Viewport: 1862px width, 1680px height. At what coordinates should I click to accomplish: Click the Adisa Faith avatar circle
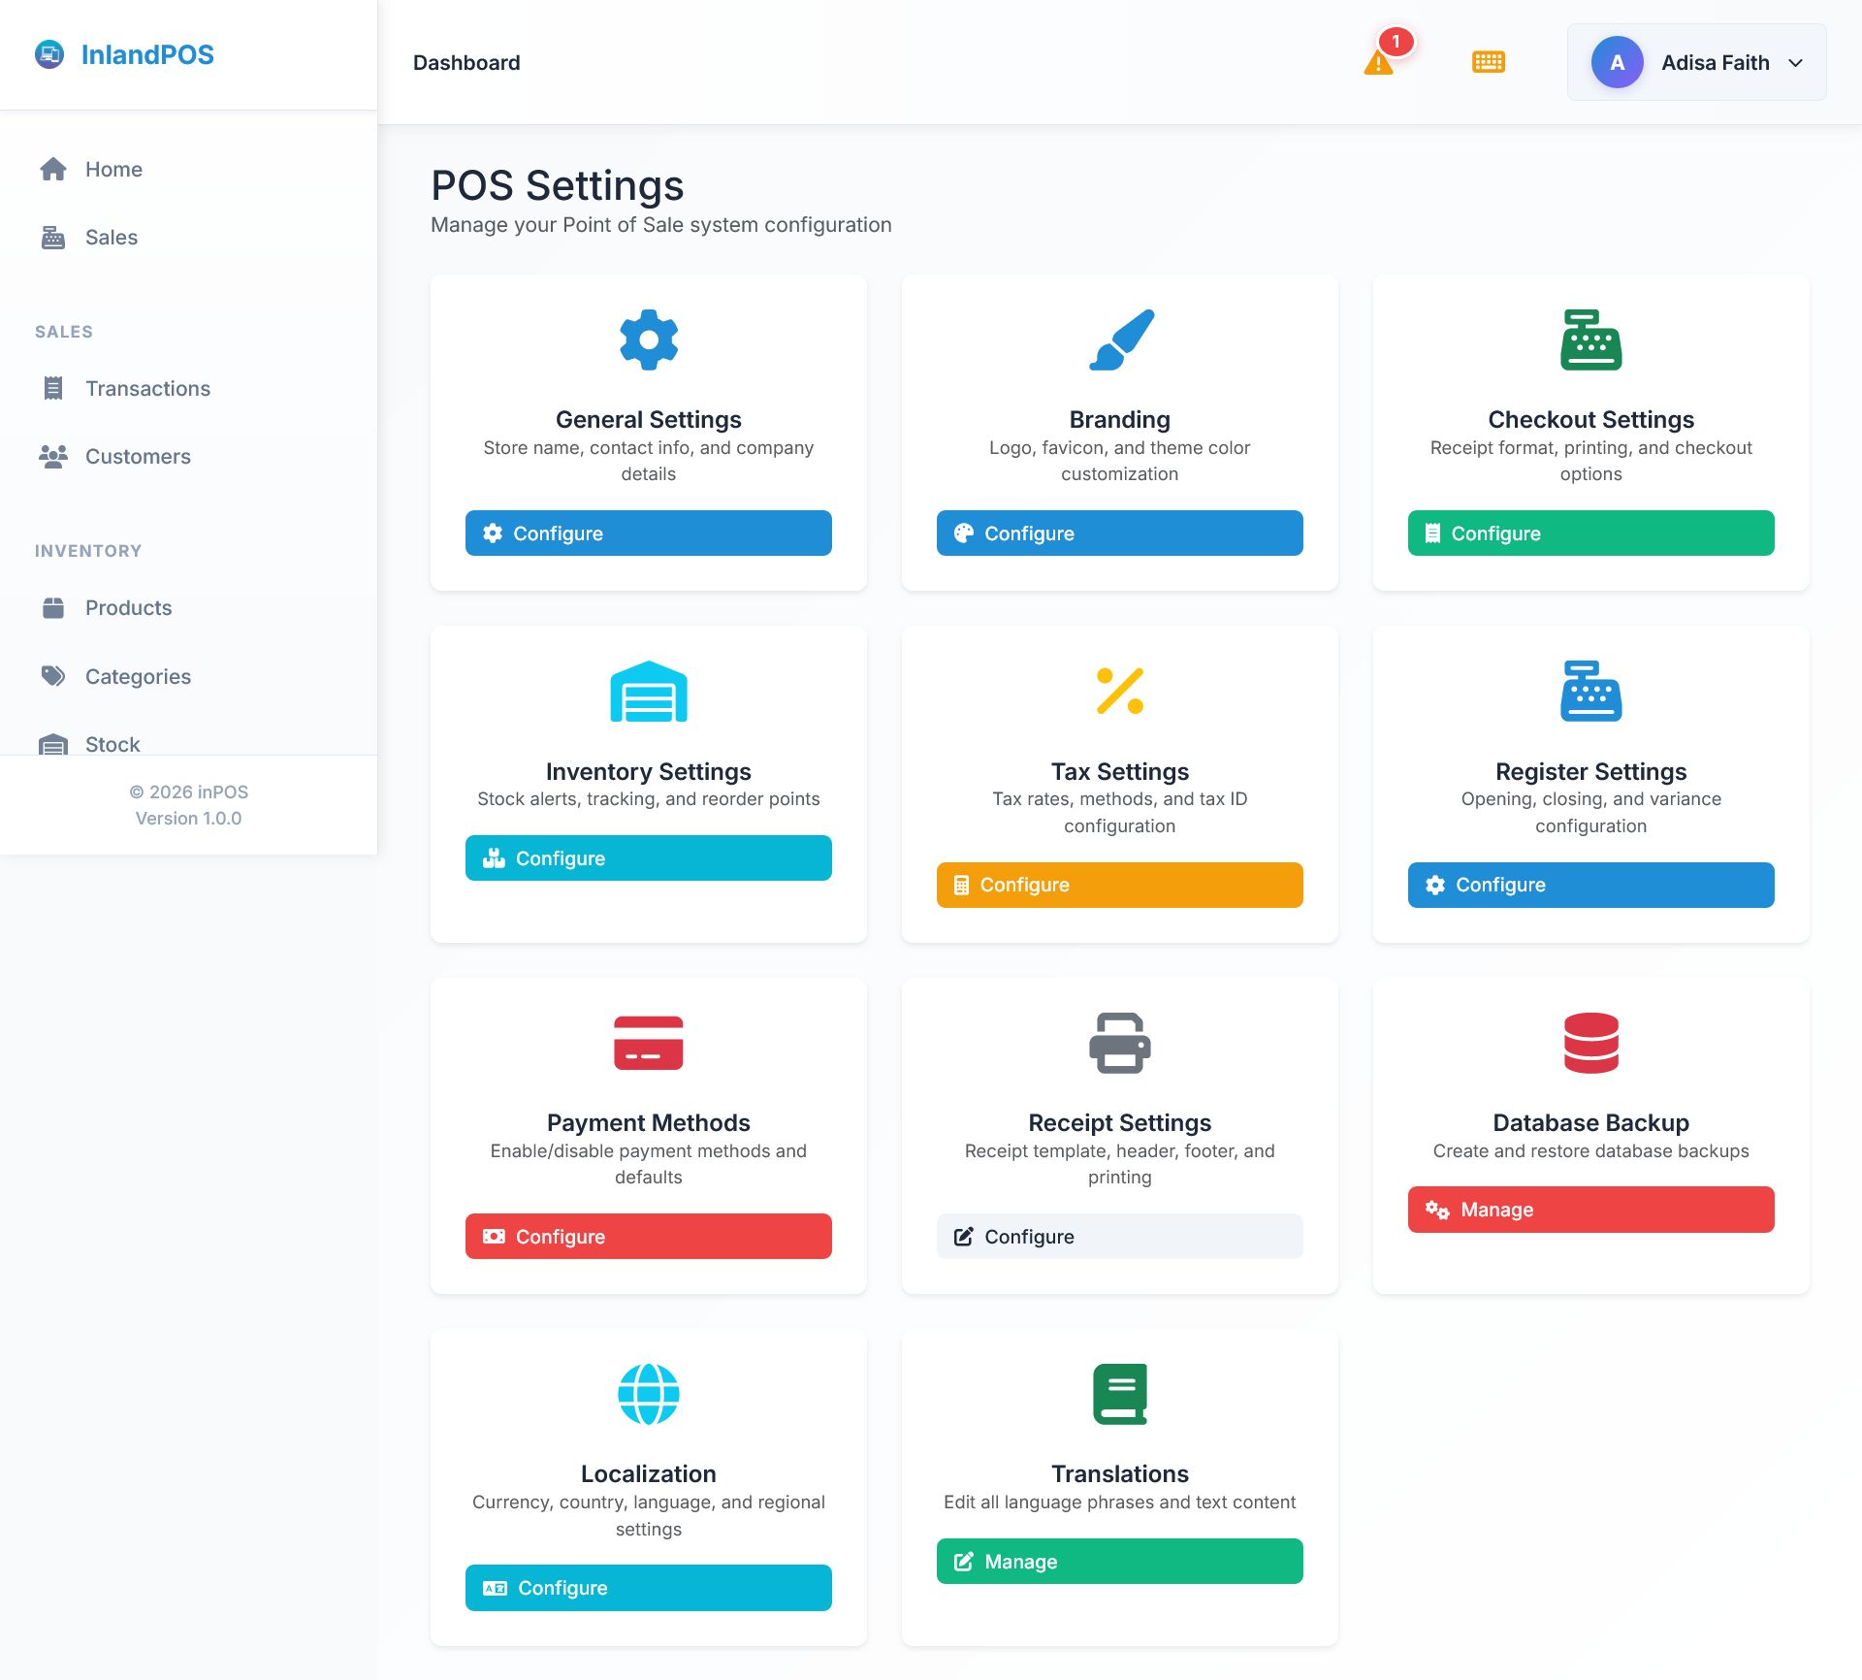click(1617, 63)
